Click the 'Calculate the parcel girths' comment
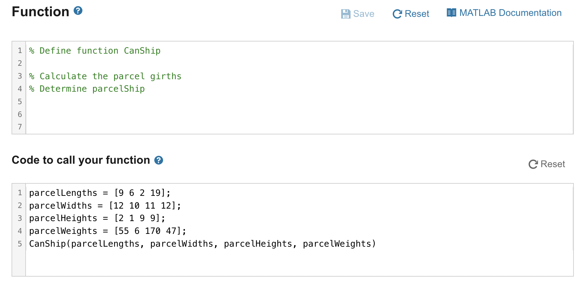The width and height of the screenshot is (586, 295). (x=105, y=76)
